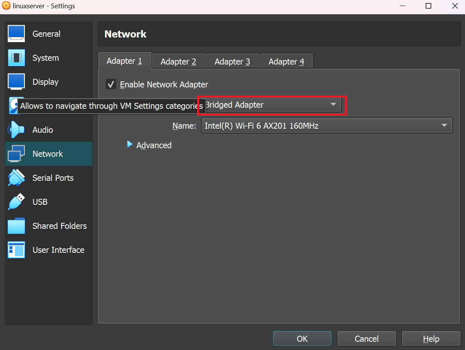Viewport: 465px width, 350px height.
Task: Select the System chip icon
Action: 16,58
